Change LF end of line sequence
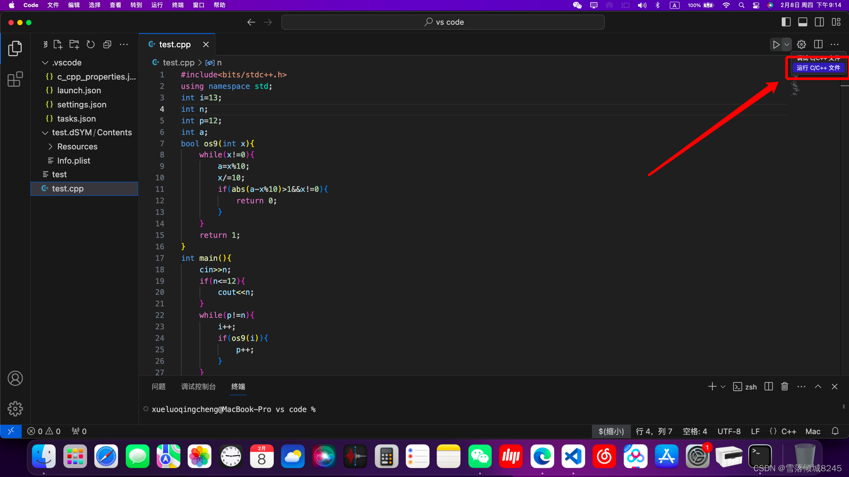 [755, 431]
